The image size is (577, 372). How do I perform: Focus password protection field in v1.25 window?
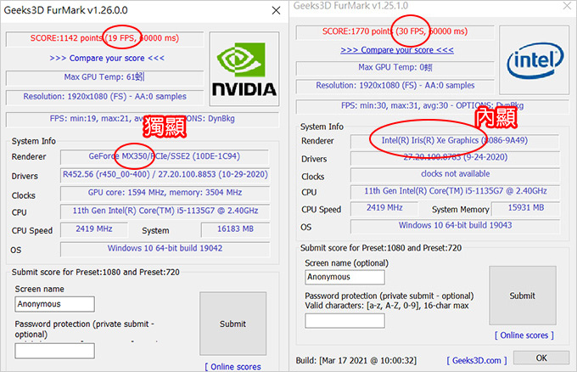[345, 321]
